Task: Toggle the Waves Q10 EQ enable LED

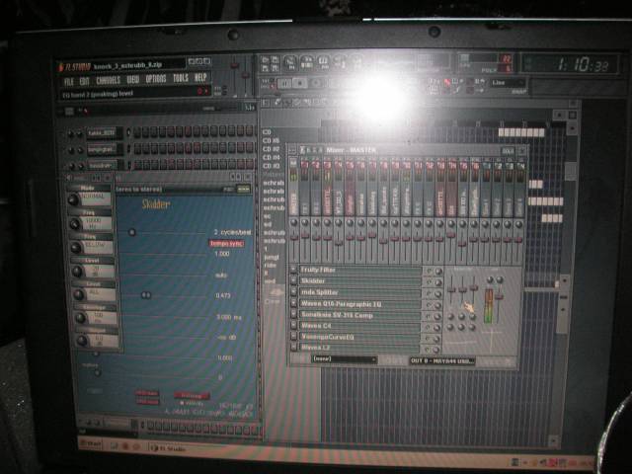Action: [429, 305]
